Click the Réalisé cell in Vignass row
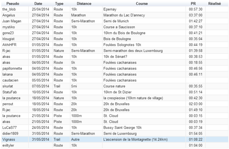 click(217, 139)
